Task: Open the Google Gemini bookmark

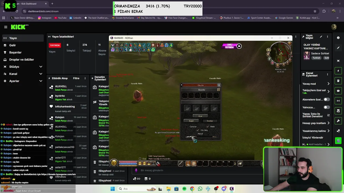Action: click(x=284, y=18)
